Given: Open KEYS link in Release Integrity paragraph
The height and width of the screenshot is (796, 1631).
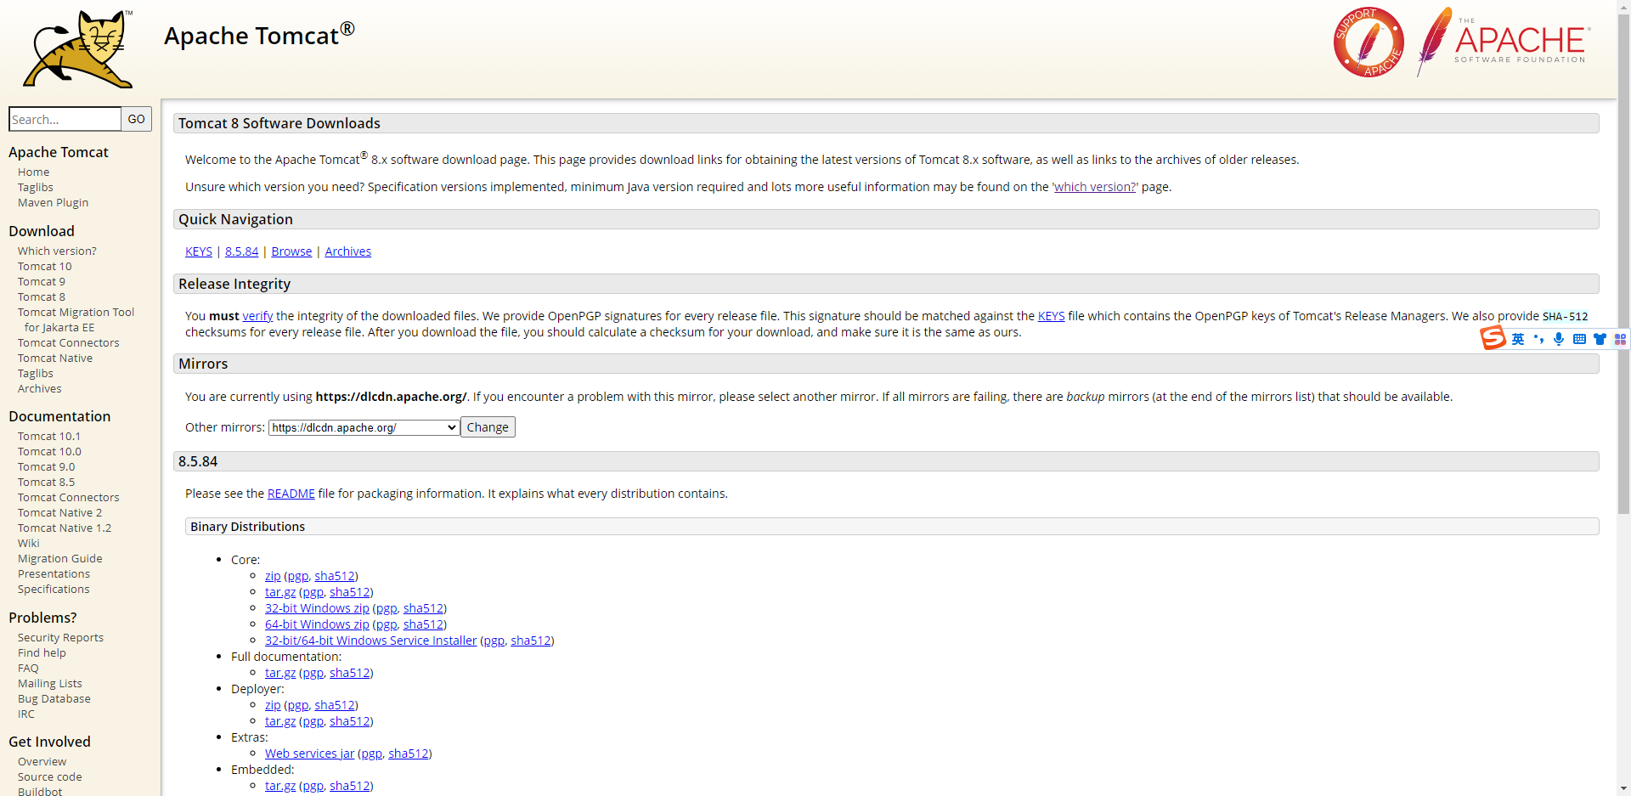Looking at the screenshot, I should [1051, 316].
